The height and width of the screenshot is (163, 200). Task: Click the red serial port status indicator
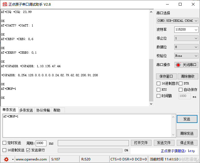[178, 65]
